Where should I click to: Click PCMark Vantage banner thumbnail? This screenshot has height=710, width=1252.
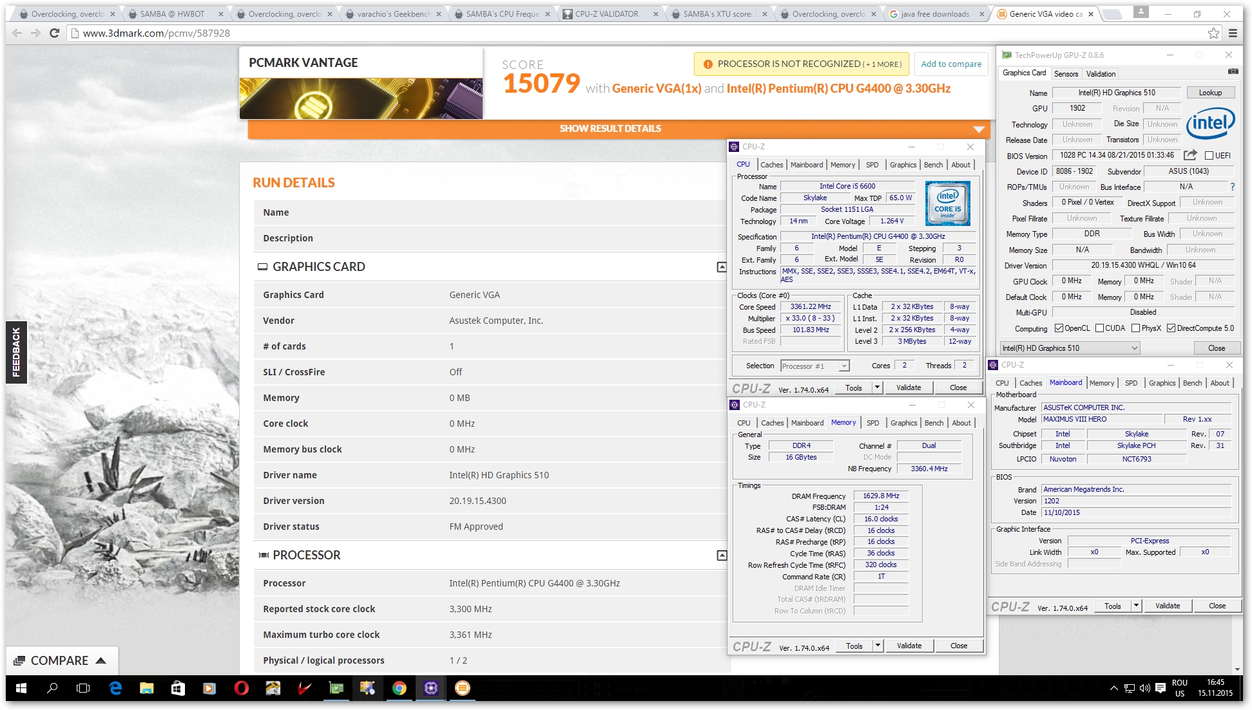pos(361,98)
